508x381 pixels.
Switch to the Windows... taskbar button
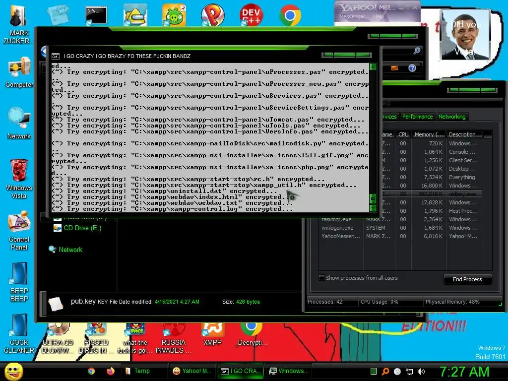pyautogui.click(x=288, y=371)
